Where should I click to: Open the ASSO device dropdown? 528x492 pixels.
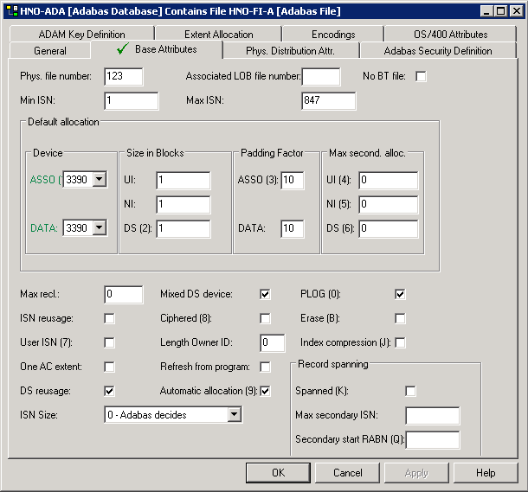point(100,180)
